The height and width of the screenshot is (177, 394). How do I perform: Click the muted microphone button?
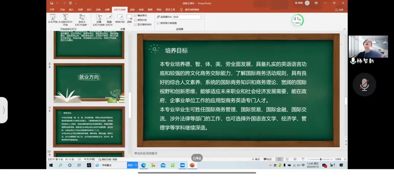coord(364,84)
